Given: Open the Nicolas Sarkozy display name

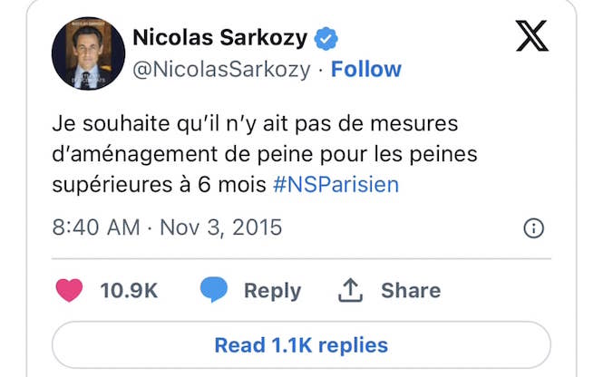Looking at the screenshot, I should point(220,38).
